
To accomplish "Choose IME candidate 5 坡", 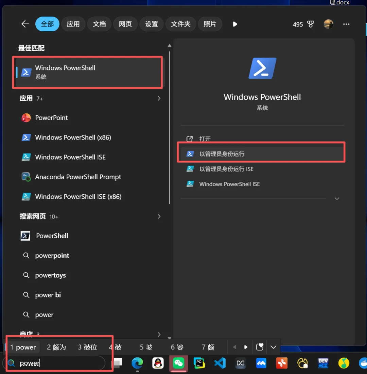I will (x=146, y=347).
